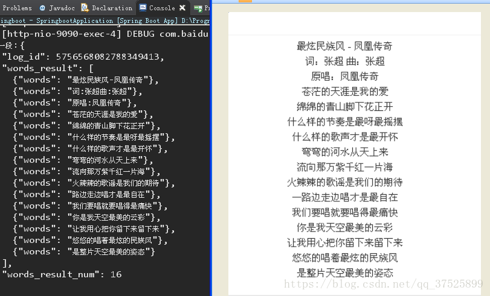Image resolution: width=490 pixels, height=296 pixels.
Task: Click the http-nio-9090-exec-4 DEBUG log line
Action: pyautogui.click(x=105, y=34)
